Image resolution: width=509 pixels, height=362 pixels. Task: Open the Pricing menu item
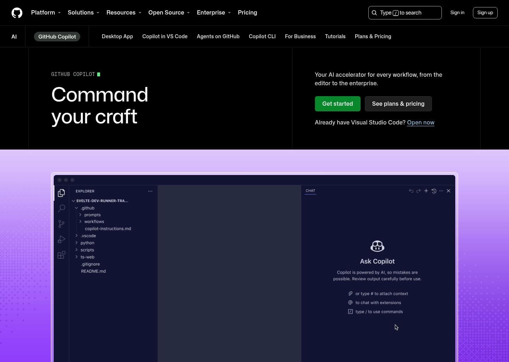(x=247, y=13)
